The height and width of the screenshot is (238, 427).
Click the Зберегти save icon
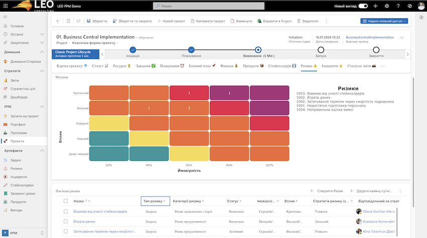click(x=89, y=21)
